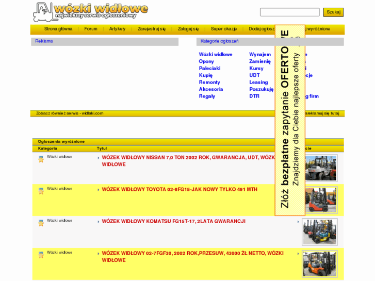Viewport: 375px width, 281px height.
Task: Open Poszukuję category link
Action: pyautogui.click(x=261, y=89)
